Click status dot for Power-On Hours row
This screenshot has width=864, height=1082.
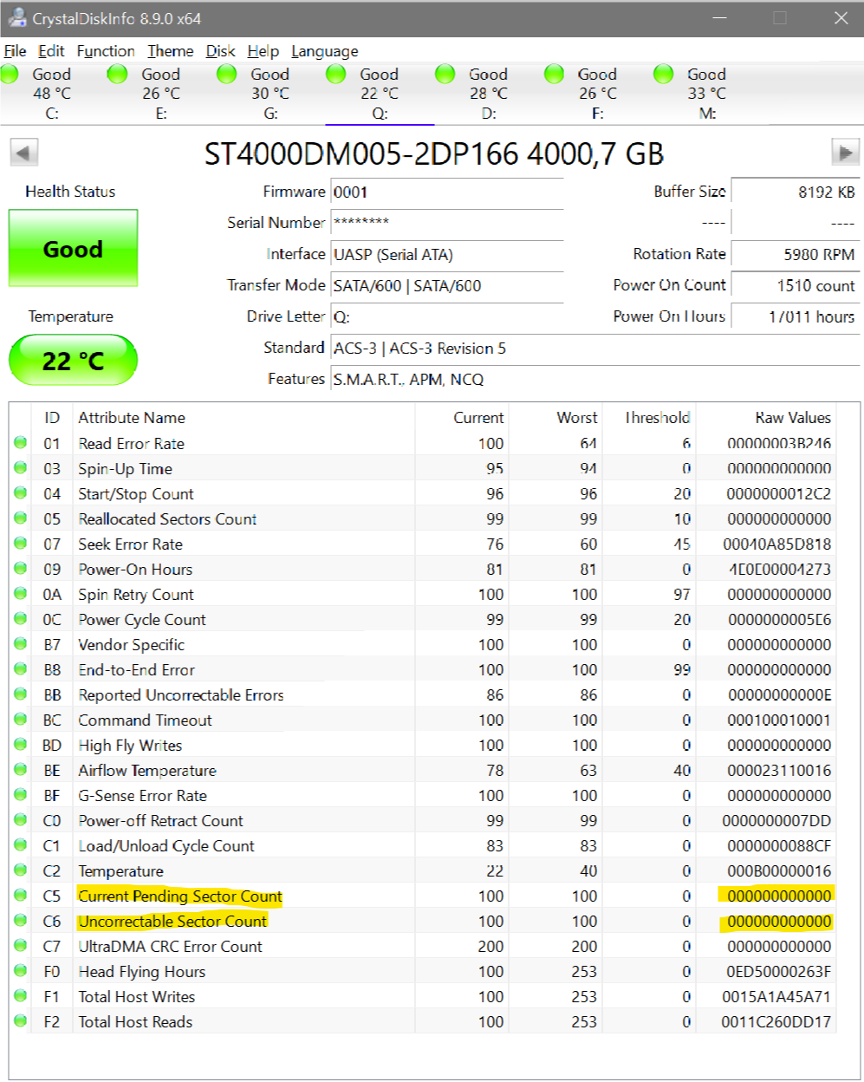click(x=20, y=569)
